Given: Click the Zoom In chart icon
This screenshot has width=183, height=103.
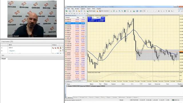Looking at the screenshot, I should pos(120,11).
